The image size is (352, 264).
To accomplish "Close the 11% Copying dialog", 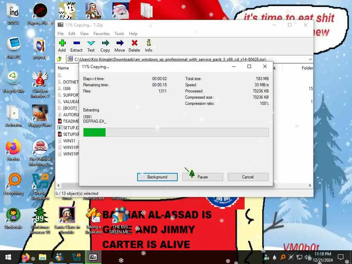I will 265,66.
